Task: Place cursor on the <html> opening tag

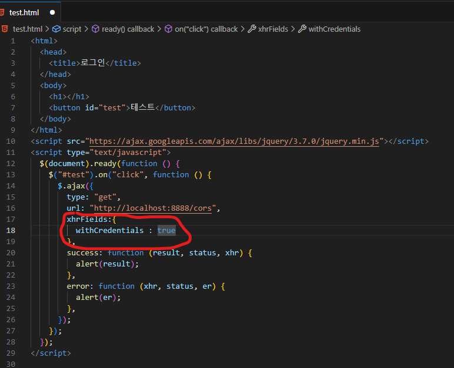Action: point(44,41)
